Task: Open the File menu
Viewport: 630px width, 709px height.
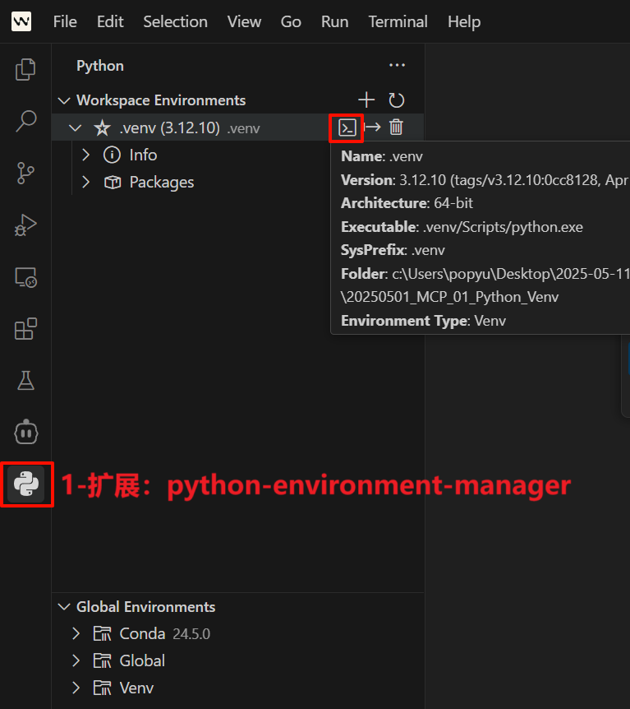Action: point(65,21)
